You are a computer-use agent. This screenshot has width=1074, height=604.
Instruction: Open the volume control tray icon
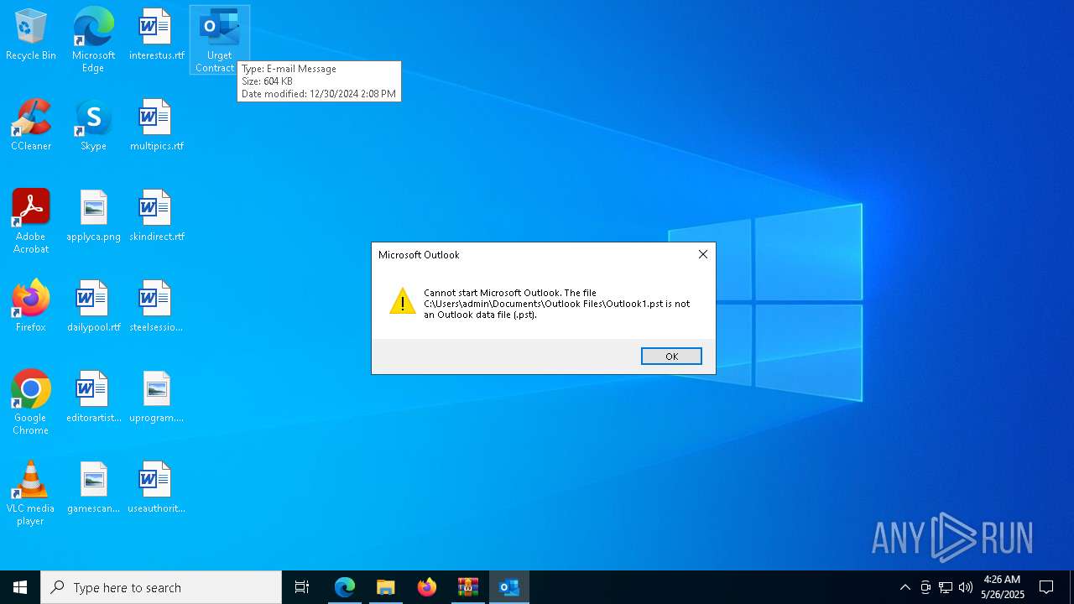click(x=966, y=587)
